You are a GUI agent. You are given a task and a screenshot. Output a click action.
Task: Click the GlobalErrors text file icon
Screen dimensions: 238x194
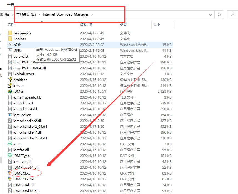click(10, 74)
